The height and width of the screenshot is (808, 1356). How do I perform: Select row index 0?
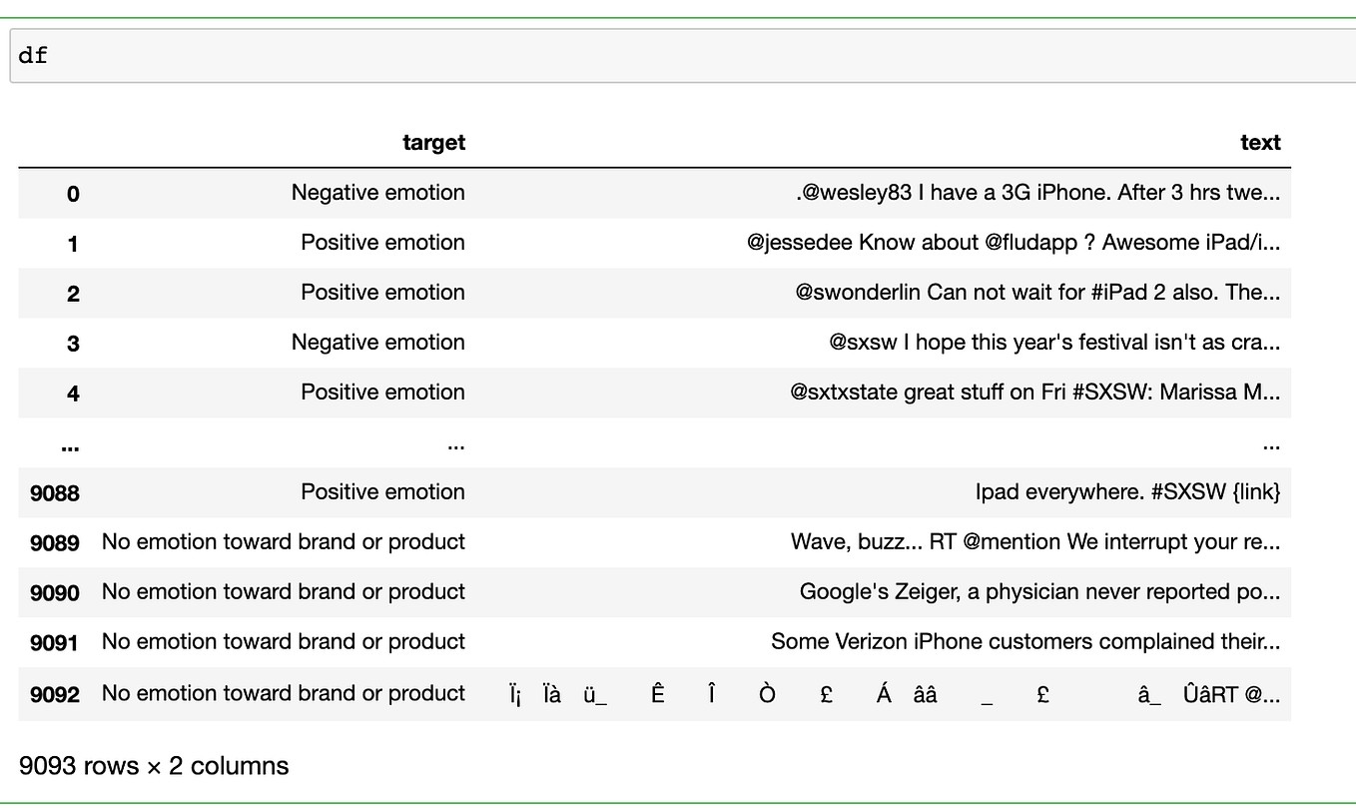tap(73, 194)
